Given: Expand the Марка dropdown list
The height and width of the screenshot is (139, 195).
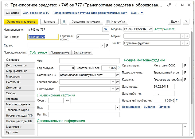Looking at the screenshot, I should point(182,36).
